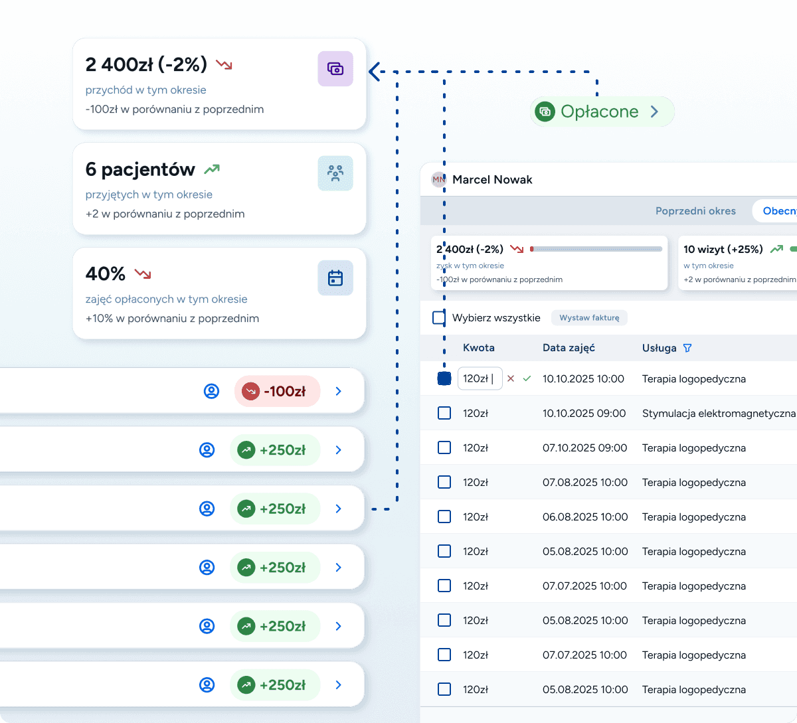Click the filter icon next to Usługa
This screenshot has height=723, width=797.
(x=687, y=348)
